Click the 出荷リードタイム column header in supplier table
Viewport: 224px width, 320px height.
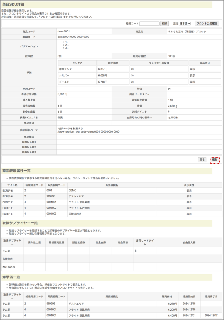point(145,242)
